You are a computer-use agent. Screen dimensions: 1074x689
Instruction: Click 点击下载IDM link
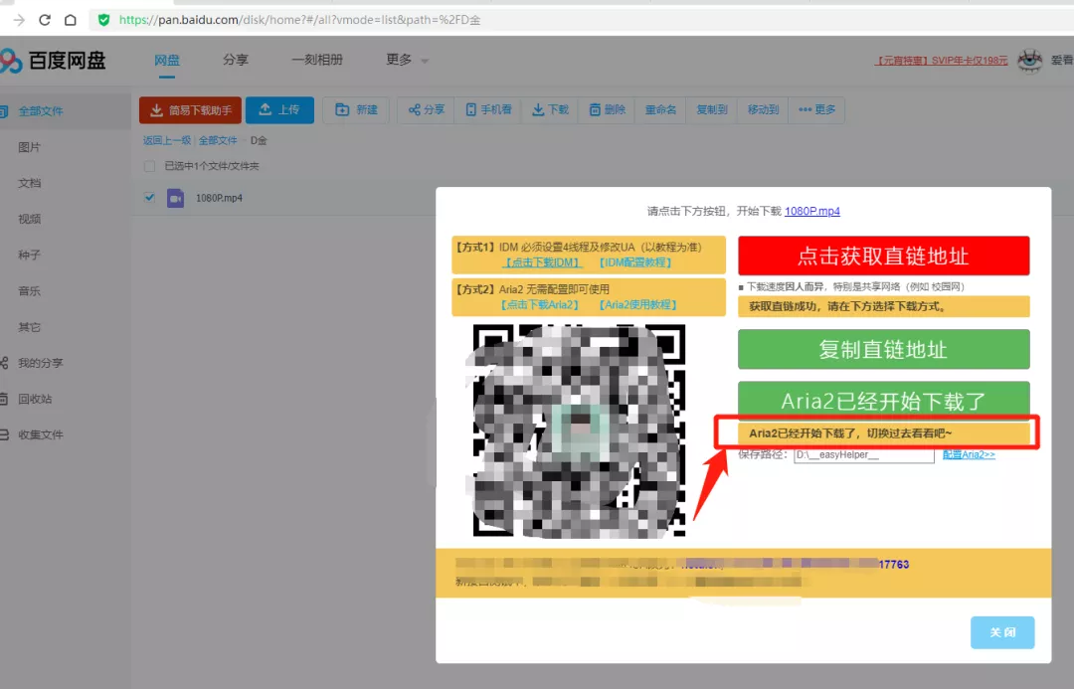tap(543, 262)
